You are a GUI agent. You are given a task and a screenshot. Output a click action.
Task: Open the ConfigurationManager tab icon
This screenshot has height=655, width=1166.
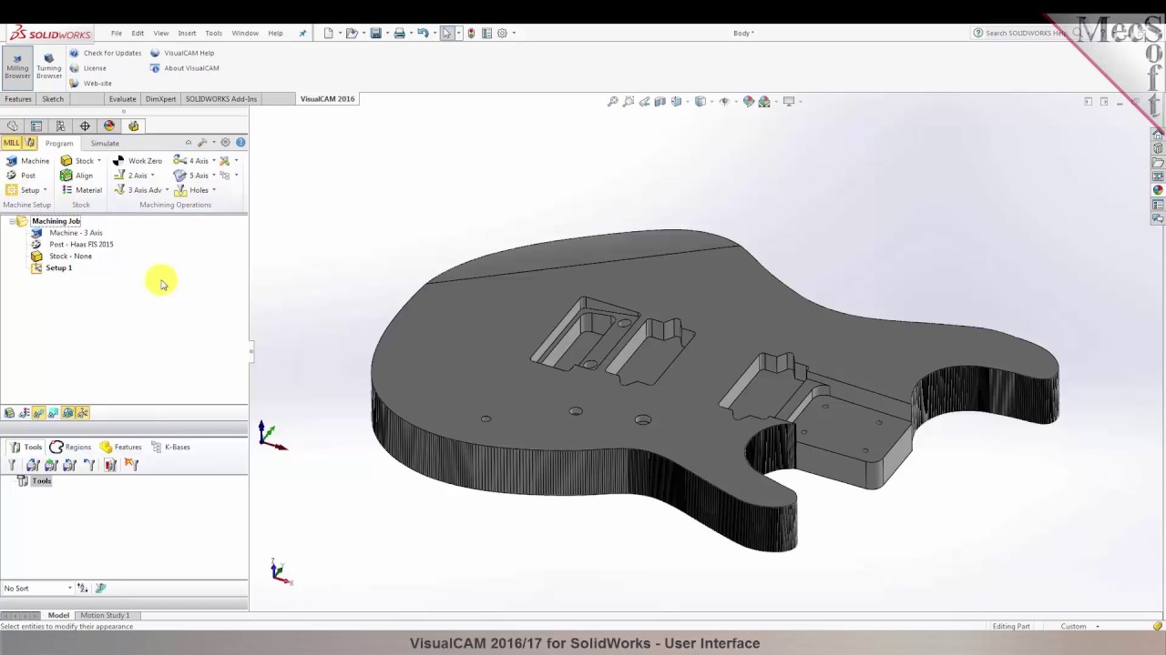(60, 126)
